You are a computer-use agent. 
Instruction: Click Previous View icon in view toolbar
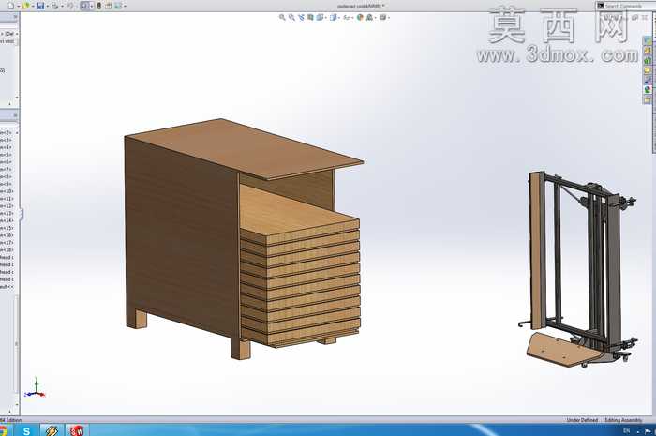coord(301,18)
